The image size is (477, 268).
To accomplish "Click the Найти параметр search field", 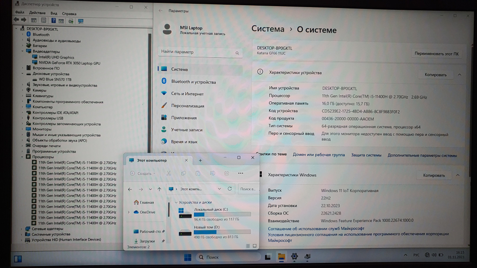I will pyautogui.click(x=199, y=52).
